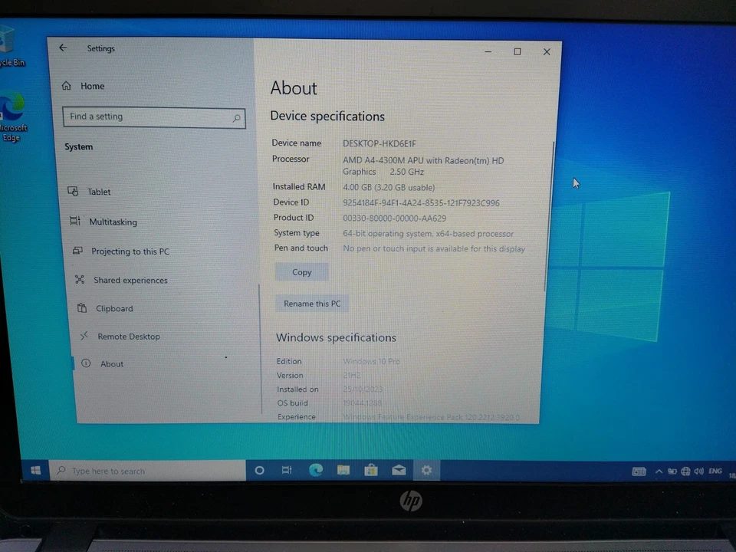Click the Rename this PC button
736x552 pixels.
[311, 303]
